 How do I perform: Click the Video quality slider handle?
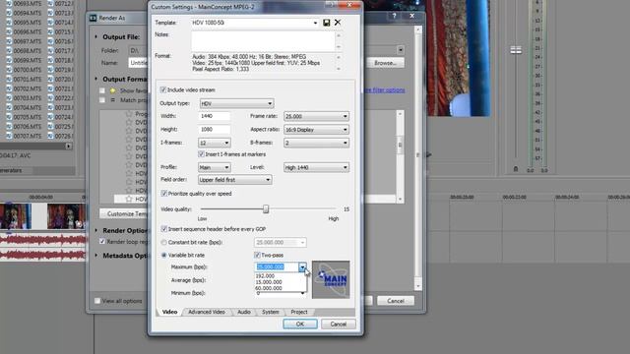[x=266, y=209]
